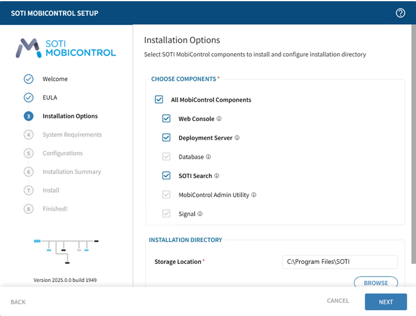Uncheck All MobiControl Components checkbox
Viewport: 416px width, 316px height.
click(x=159, y=100)
